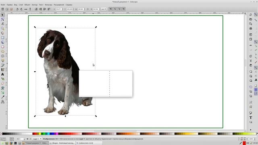This screenshot has height=145, width=258.
Task: Toggle first affect button (scale stroke width)
Action: point(110,9)
